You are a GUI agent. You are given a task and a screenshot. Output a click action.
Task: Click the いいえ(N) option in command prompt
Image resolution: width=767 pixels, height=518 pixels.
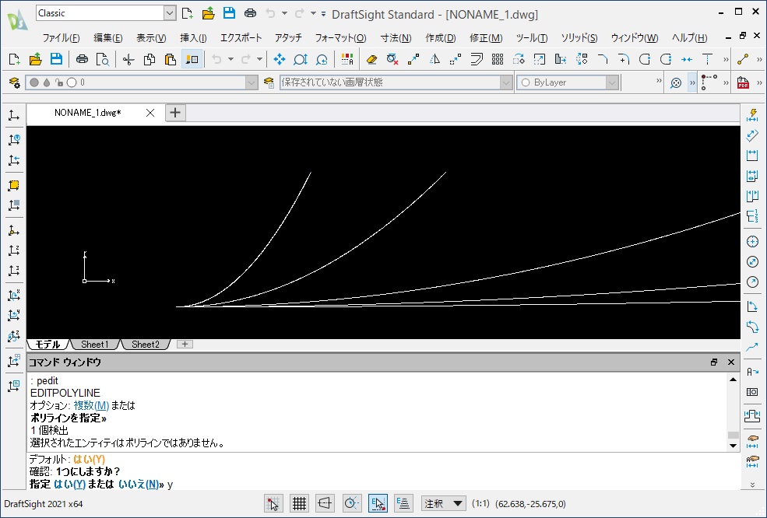139,485
